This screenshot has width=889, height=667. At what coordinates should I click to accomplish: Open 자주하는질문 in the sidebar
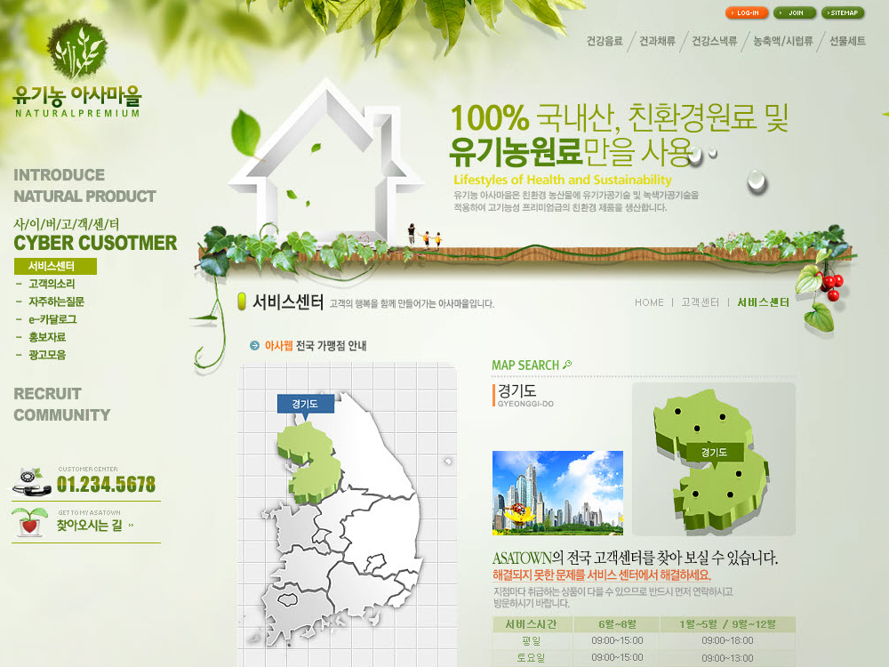(x=56, y=301)
